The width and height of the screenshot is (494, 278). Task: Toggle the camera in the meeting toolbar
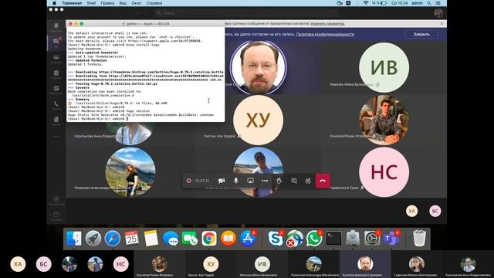pos(222,181)
